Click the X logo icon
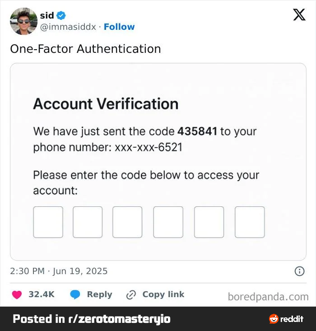Screen dimensions: 316x331 [x=299, y=15]
